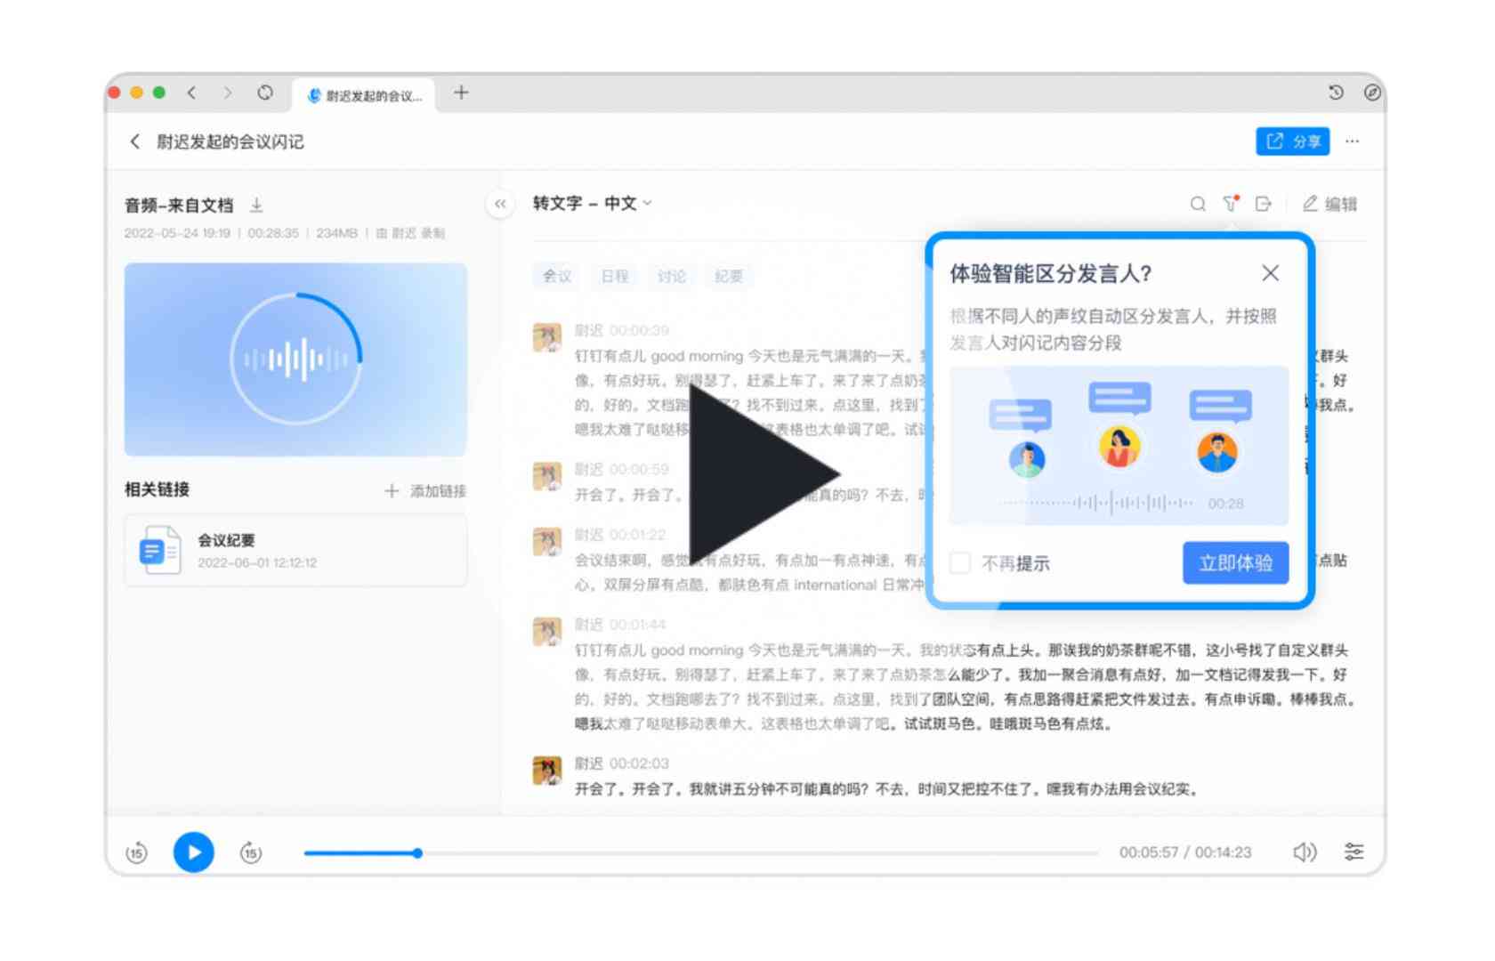The height and width of the screenshot is (961, 1495).
Task: Click the 音频-来自文档 title
Action: pos(179,206)
